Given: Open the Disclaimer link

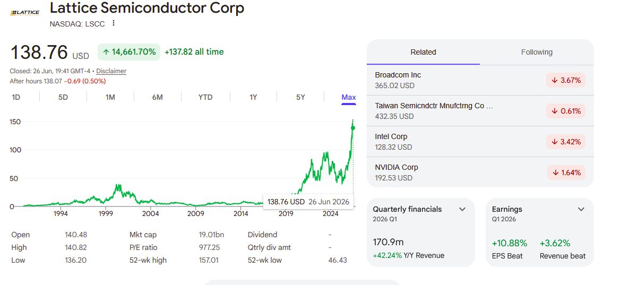Looking at the screenshot, I should pos(111,71).
